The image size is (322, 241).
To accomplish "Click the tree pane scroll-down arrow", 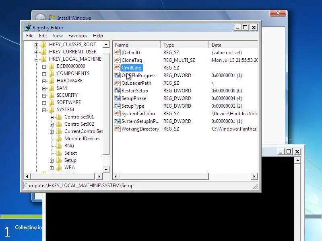I will [x=106, y=170].
